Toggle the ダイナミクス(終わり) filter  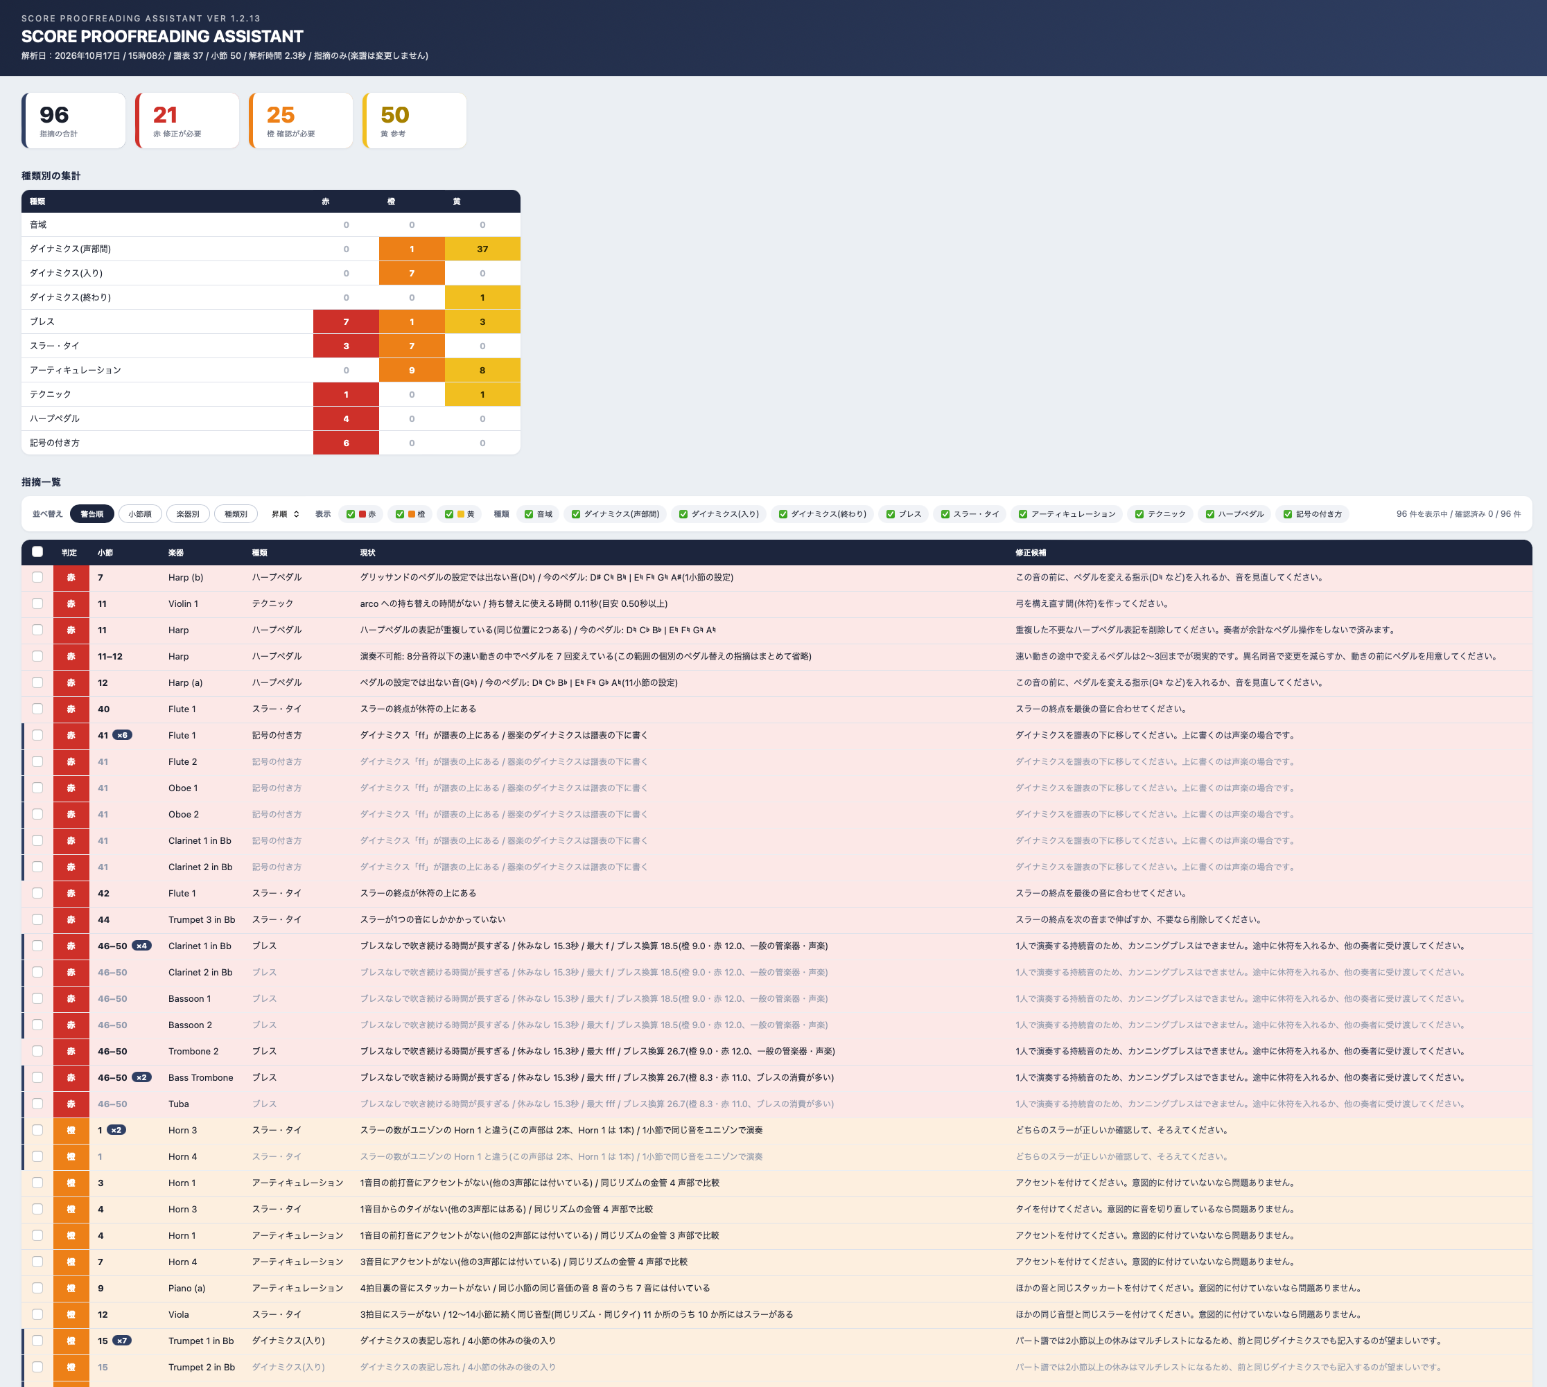[x=783, y=513]
